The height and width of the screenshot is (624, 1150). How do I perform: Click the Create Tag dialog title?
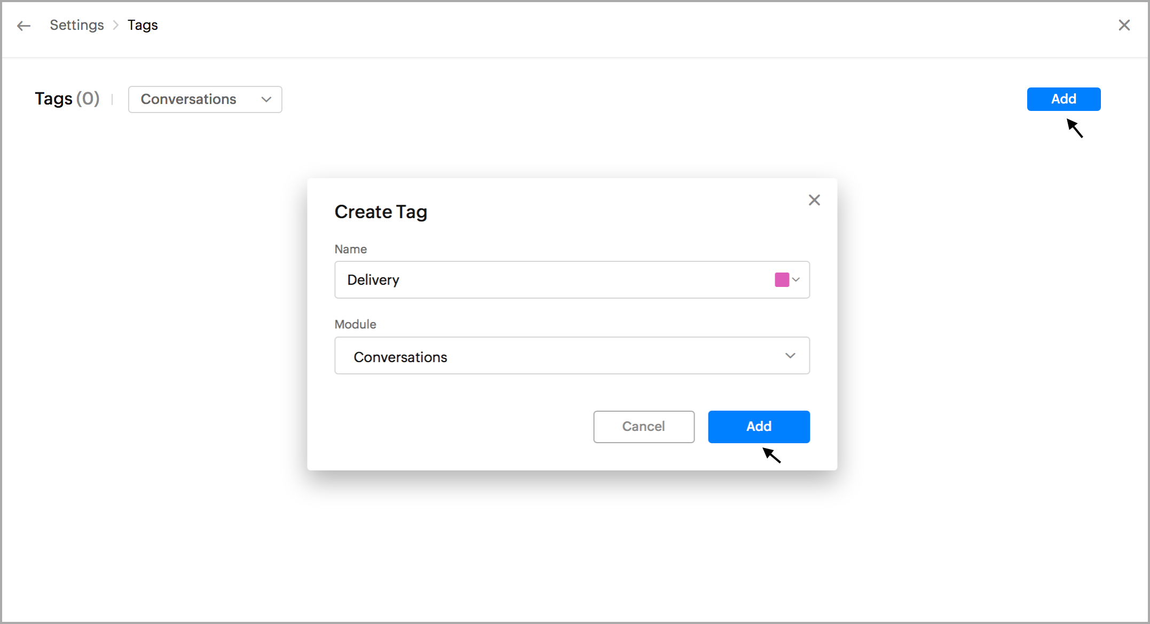381,212
